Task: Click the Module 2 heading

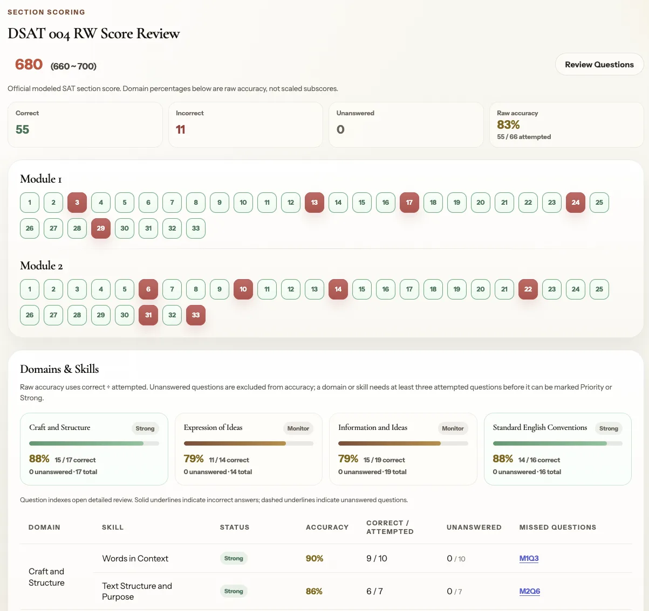Action: click(x=42, y=266)
